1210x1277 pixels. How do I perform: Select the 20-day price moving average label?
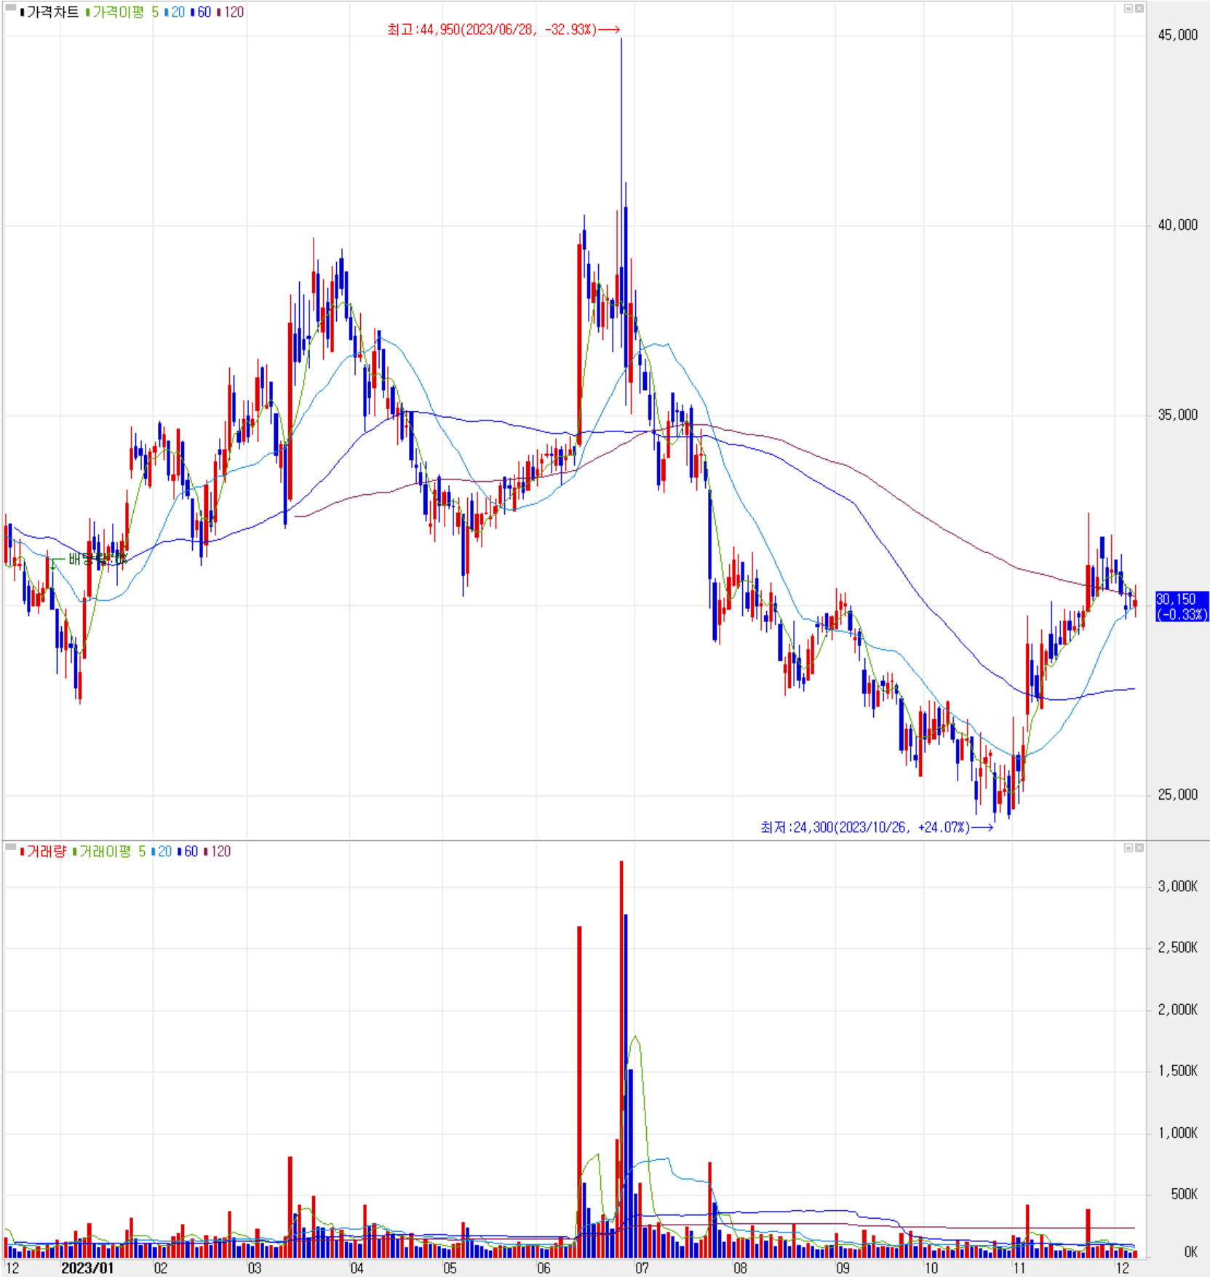(x=178, y=12)
